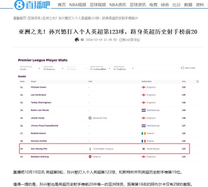Click the article headline about 孙兴慜
The image size is (208, 187).
pos(108,32)
